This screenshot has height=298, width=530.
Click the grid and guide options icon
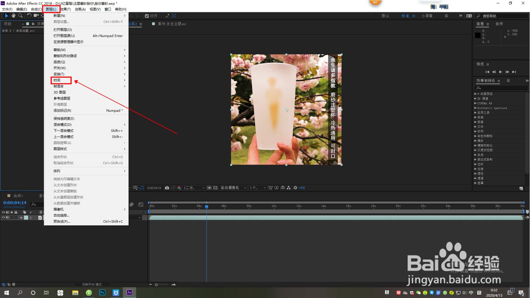[x=135, y=188]
